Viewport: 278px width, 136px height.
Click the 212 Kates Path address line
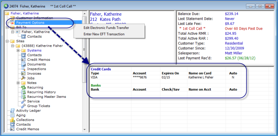(105, 19)
